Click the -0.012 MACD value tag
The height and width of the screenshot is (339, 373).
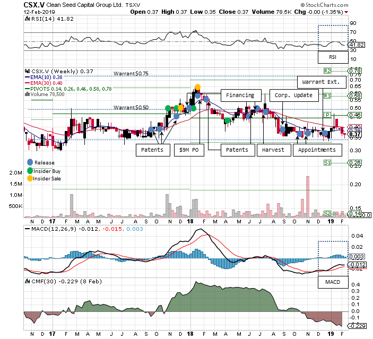357,265
